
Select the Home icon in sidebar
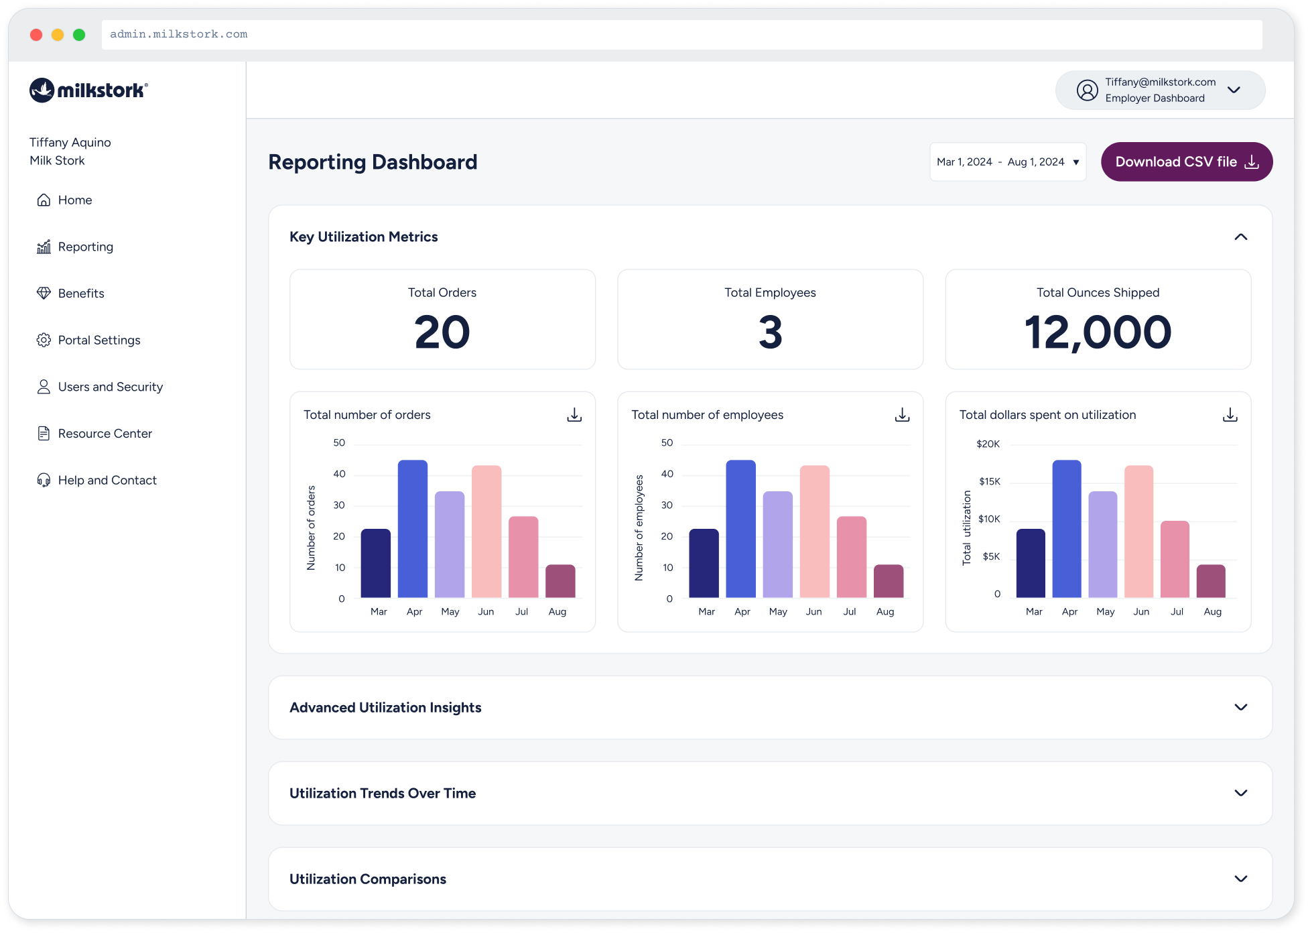pos(44,200)
